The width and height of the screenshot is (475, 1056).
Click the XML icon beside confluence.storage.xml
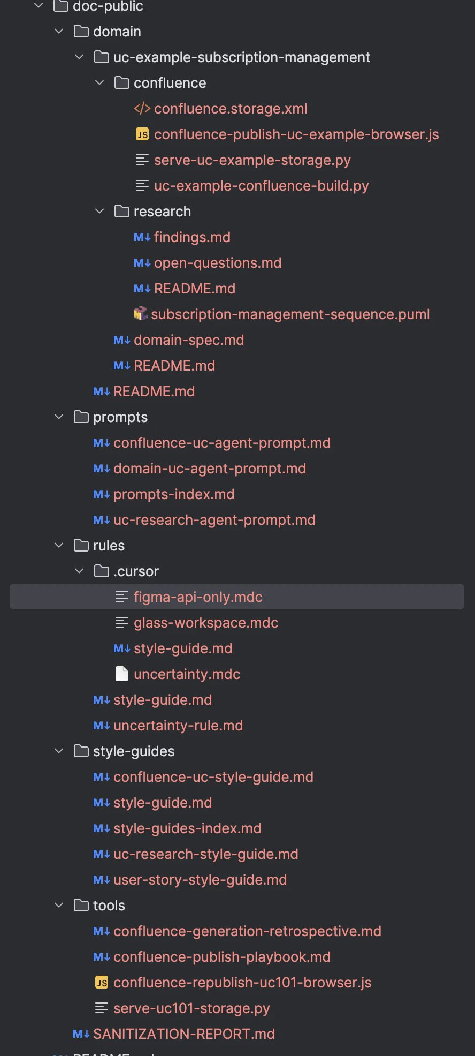click(x=142, y=109)
